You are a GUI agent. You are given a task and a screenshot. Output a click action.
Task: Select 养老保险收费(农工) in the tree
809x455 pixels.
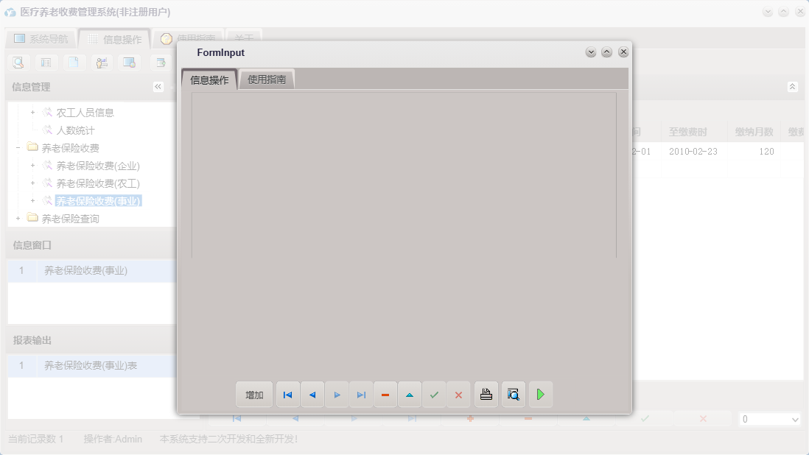point(98,183)
